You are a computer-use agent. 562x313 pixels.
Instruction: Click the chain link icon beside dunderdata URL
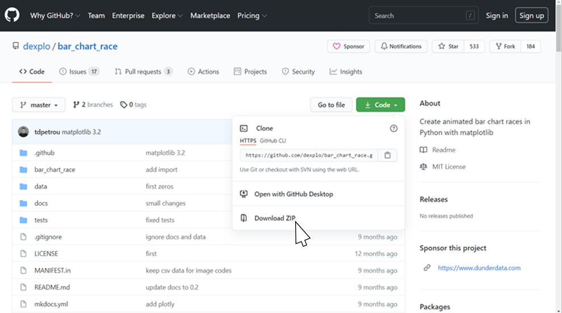tap(426, 268)
